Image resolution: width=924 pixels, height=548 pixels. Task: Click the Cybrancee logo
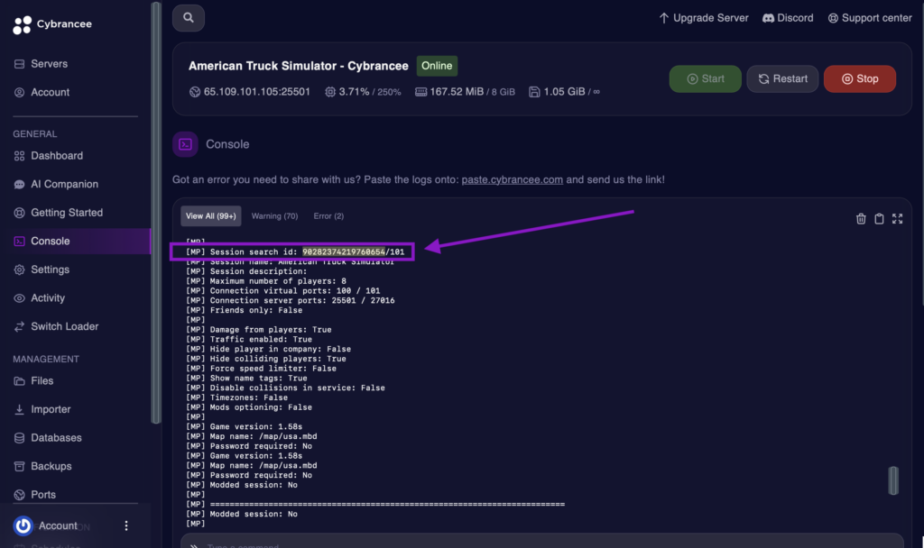(52, 24)
